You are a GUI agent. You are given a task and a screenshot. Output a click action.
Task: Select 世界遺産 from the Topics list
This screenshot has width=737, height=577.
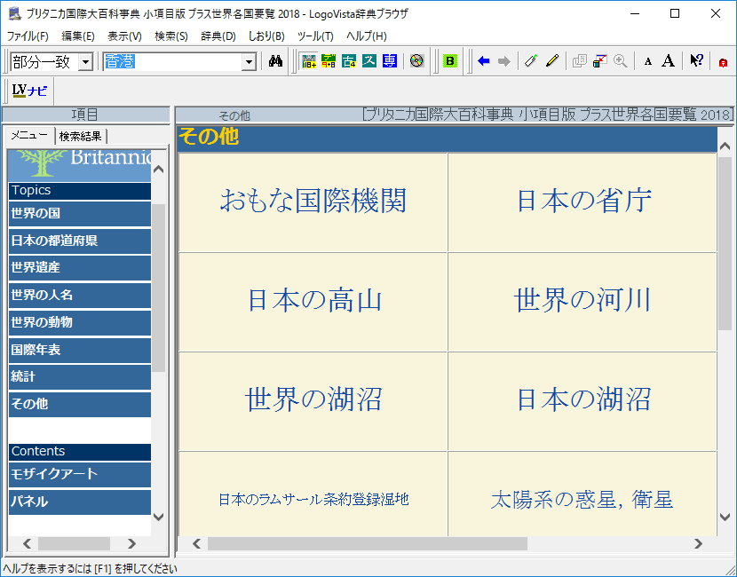(80, 267)
